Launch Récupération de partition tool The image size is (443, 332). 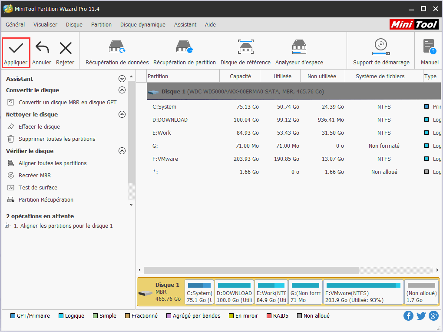(184, 47)
